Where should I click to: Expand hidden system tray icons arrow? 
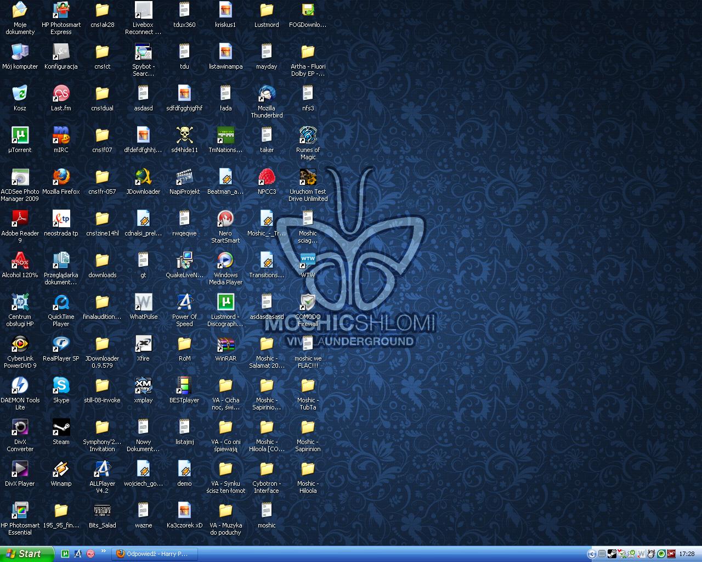pyautogui.click(x=591, y=554)
